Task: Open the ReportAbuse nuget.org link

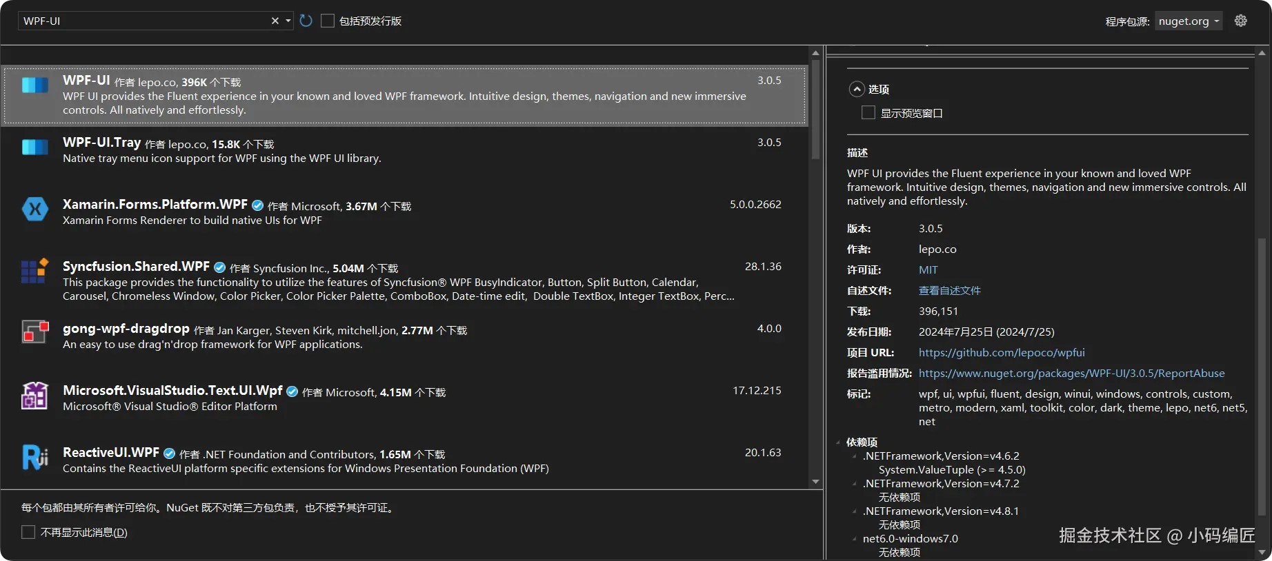Action: (1072, 374)
